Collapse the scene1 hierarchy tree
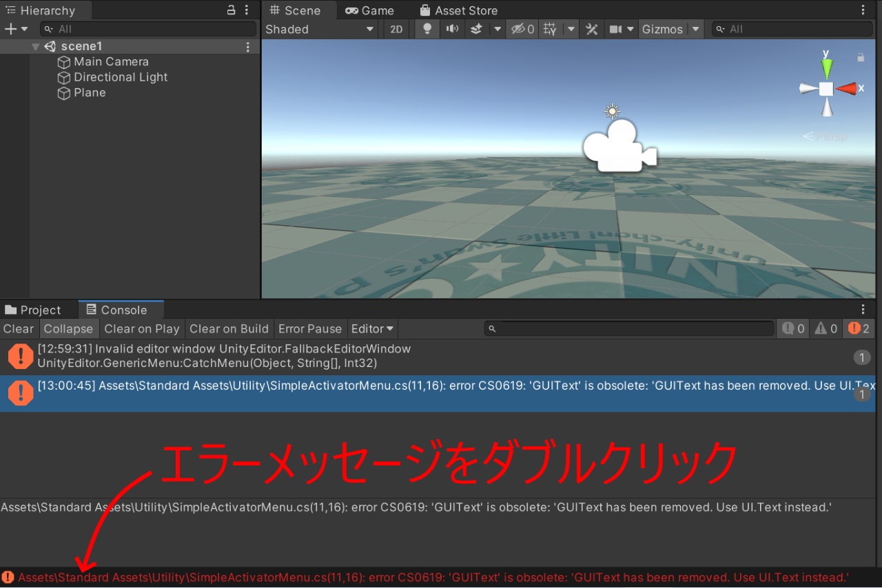This screenshot has width=882, height=588. tap(35, 45)
